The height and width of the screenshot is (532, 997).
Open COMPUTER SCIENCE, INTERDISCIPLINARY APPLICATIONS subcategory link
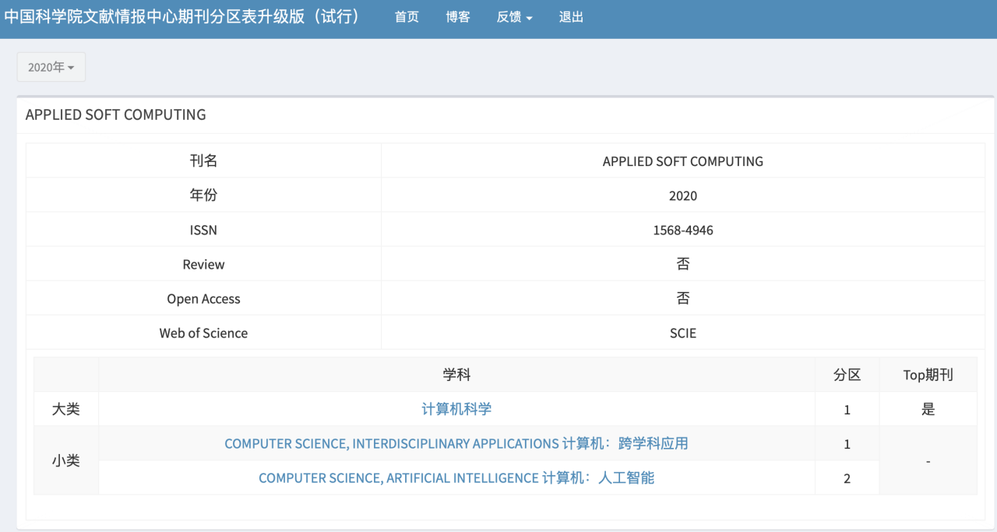[456, 442]
